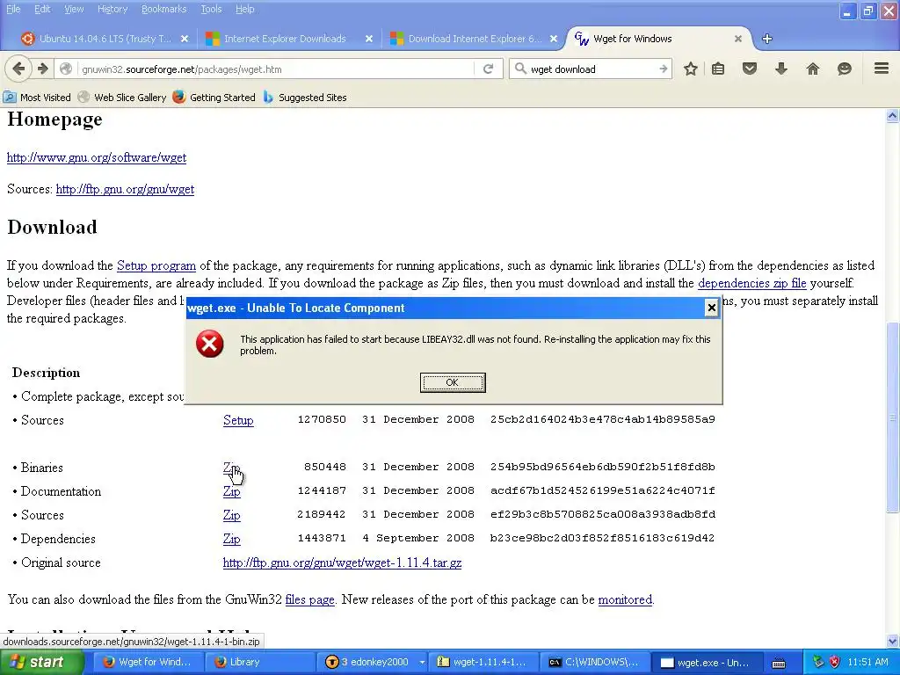Image resolution: width=900 pixels, height=675 pixels.
Task: Go forward with the Forward arrow button
Action: tap(43, 69)
